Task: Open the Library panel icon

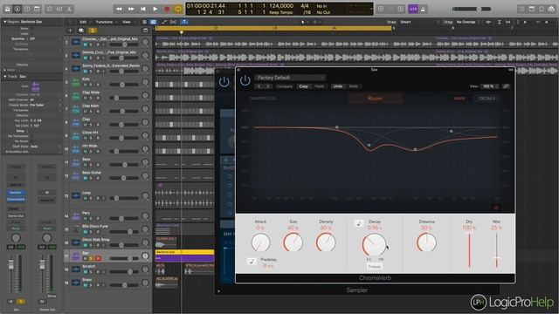Action: coord(7,9)
